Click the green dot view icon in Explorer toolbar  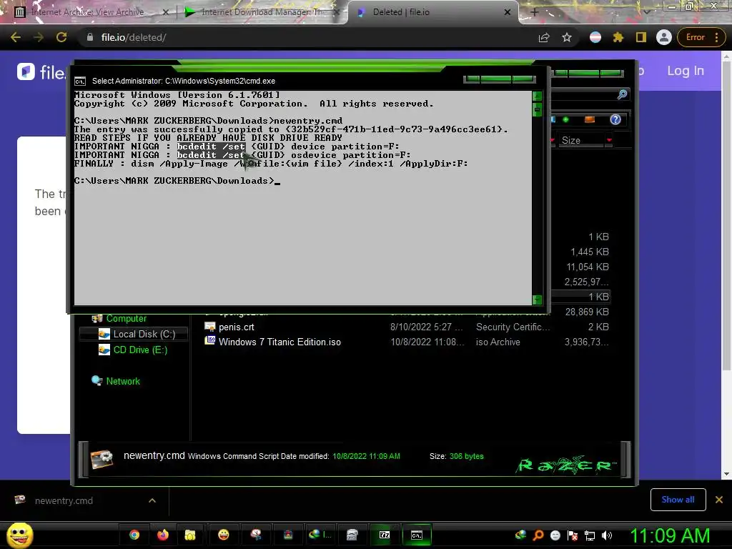(566, 119)
